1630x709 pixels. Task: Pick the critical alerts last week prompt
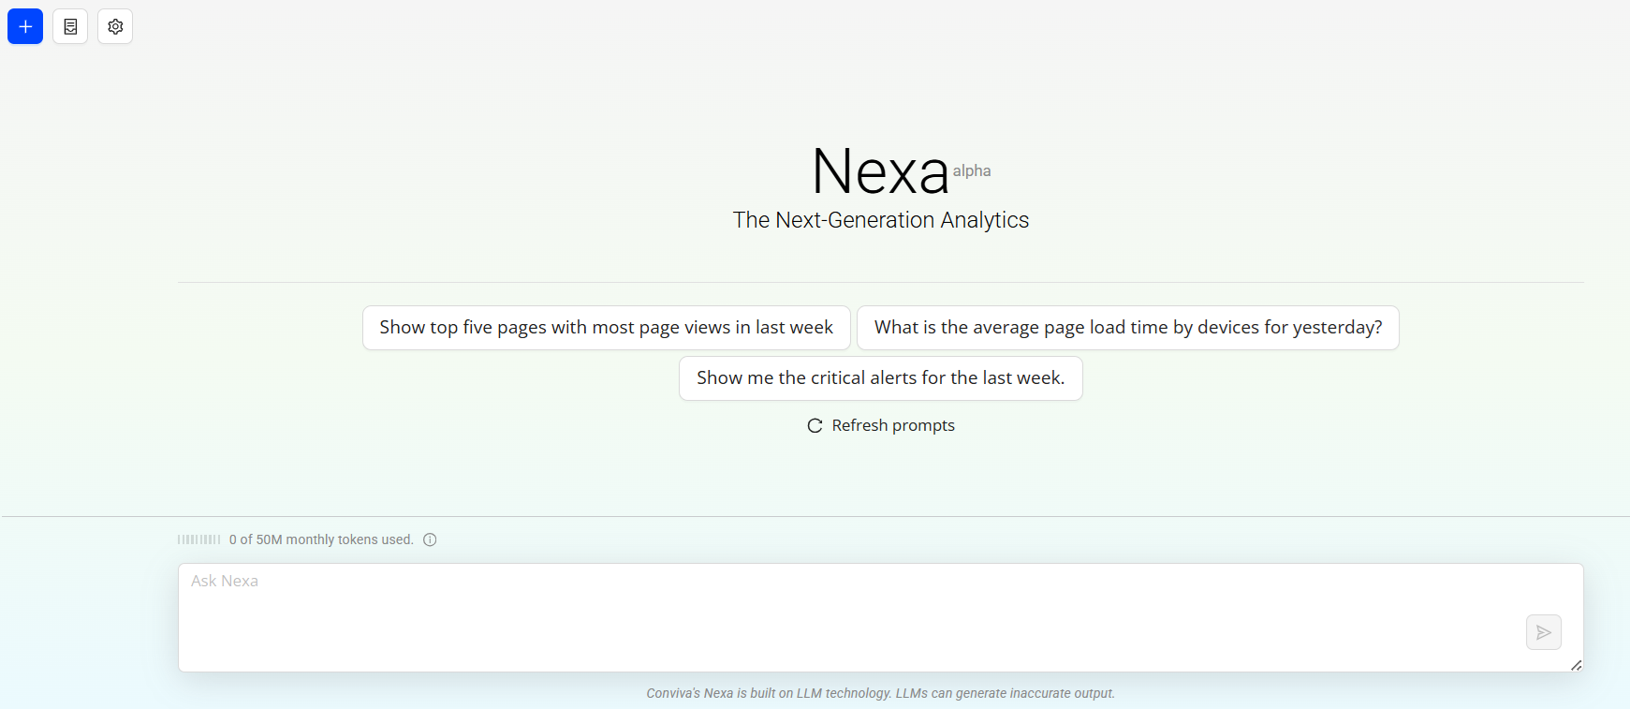click(x=880, y=378)
